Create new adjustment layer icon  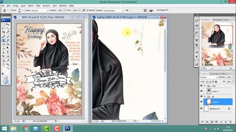coord(216,122)
